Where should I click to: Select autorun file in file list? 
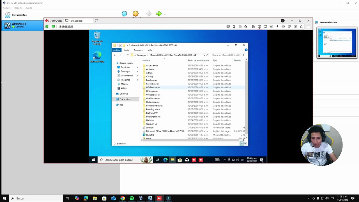[150, 128]
